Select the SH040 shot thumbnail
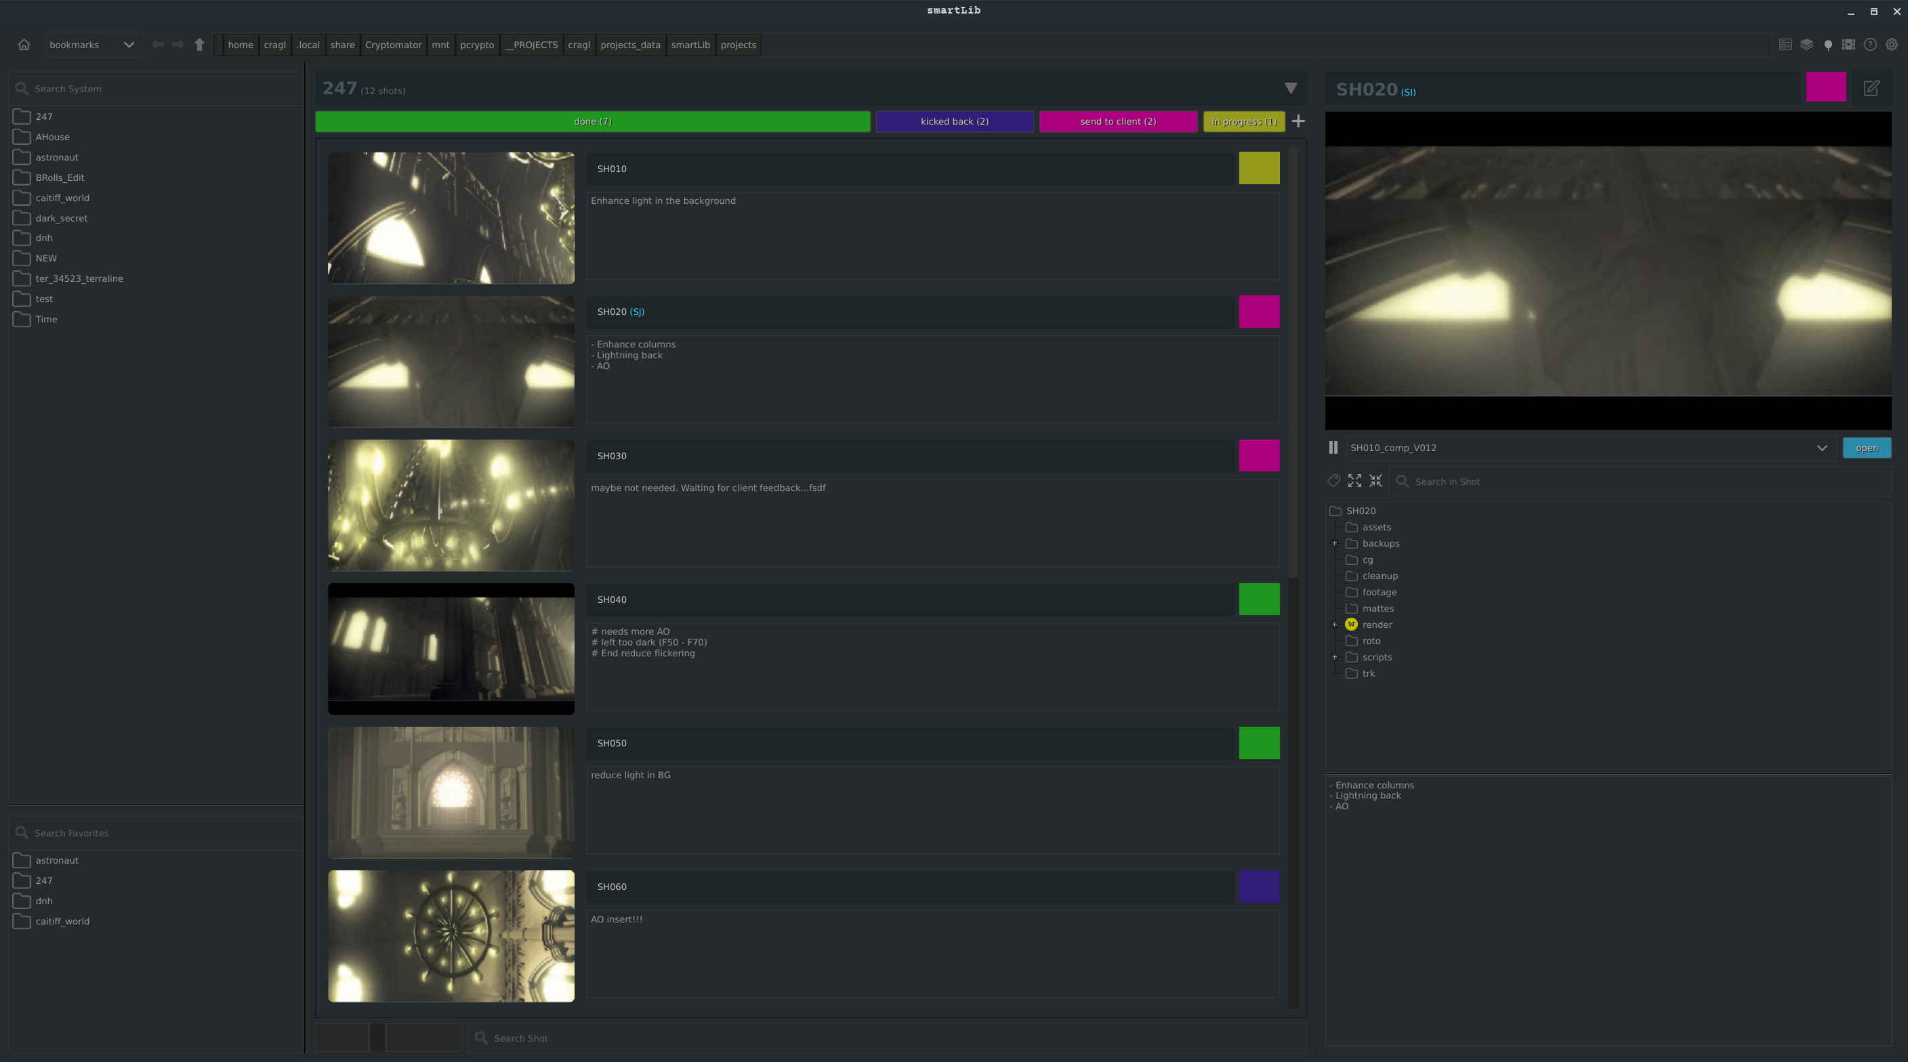 pos(451,649)
